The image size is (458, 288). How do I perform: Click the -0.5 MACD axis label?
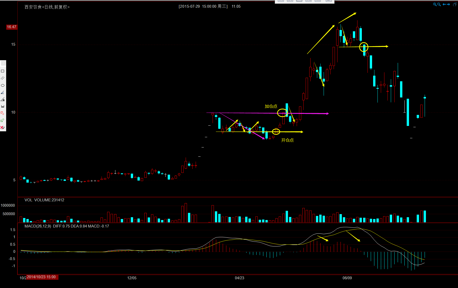12,259
